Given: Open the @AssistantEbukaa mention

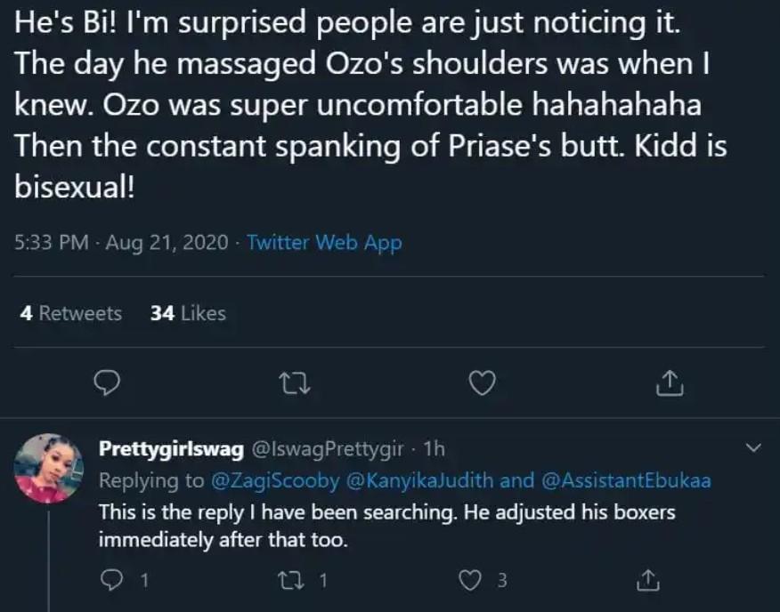Looking at the screenshot, I should [x=625, y=481].
